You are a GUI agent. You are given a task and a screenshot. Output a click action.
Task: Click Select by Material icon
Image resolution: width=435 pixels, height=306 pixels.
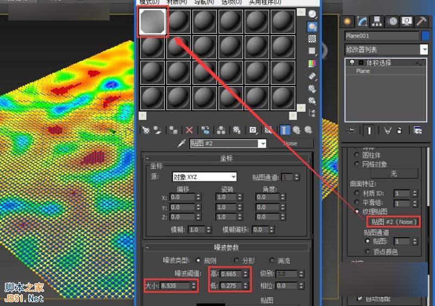pos(312,100)
